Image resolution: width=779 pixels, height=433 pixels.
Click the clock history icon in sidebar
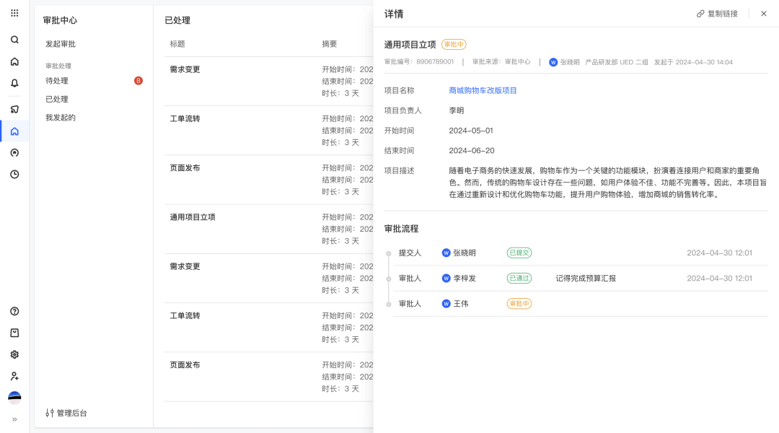pyautogui.click(x=14, y=174)
